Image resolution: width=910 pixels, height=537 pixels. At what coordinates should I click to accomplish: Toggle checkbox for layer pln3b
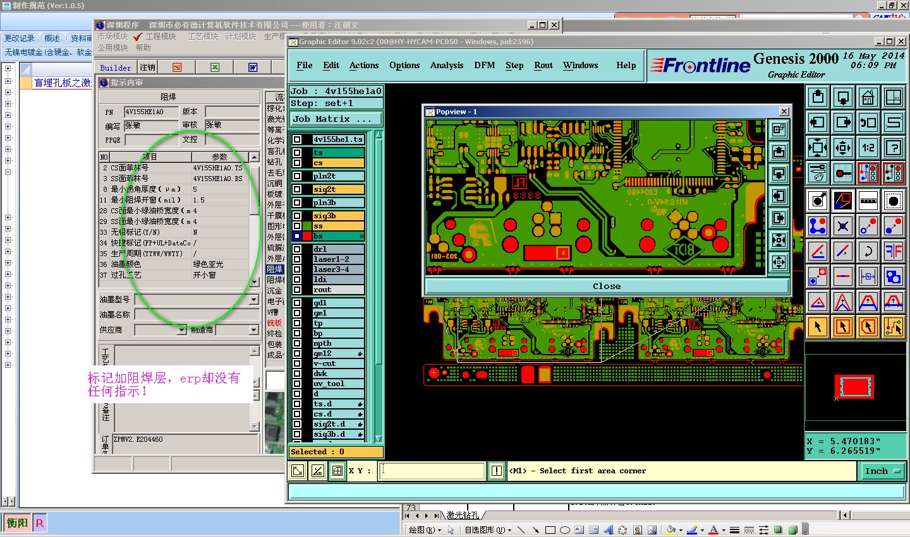[x=297, y=203]
